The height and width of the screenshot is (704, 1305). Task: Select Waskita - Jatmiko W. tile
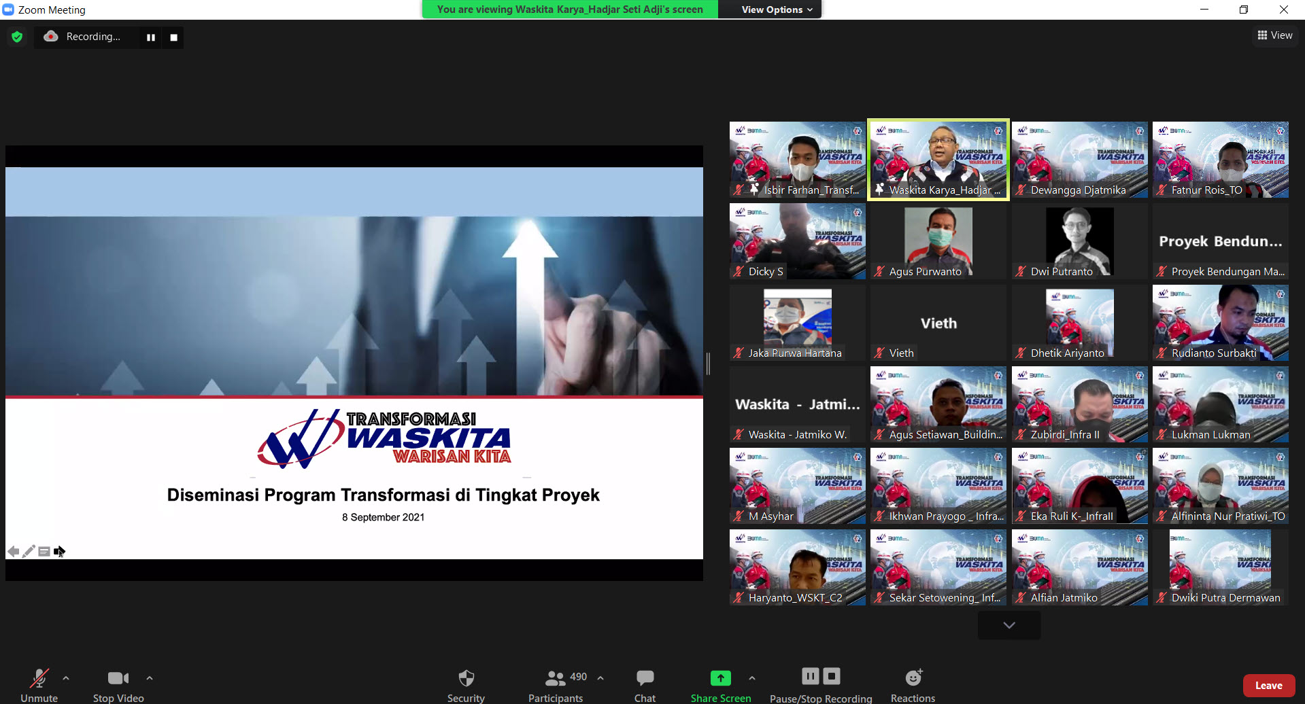click(x=798, y=404)
